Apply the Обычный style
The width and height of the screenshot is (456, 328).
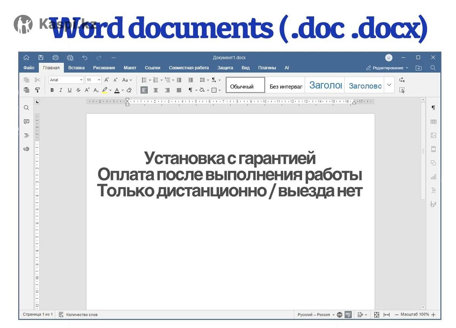245,86
